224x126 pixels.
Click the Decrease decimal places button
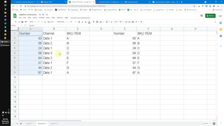pyautogui.click(x=45, y=22)
